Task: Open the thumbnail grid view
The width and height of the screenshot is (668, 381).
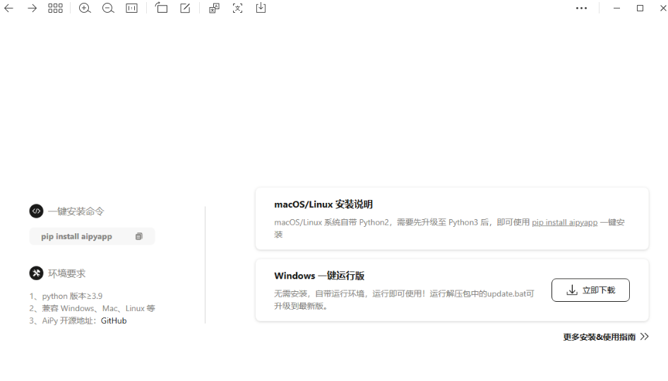Action: (55, 8)
